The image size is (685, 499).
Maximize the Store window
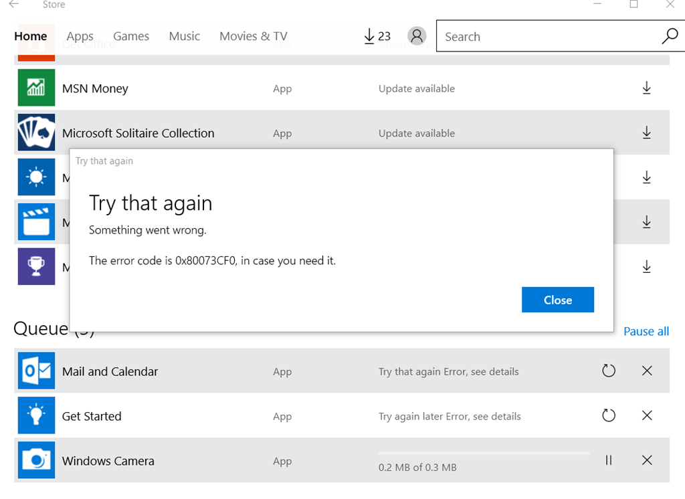634,5
